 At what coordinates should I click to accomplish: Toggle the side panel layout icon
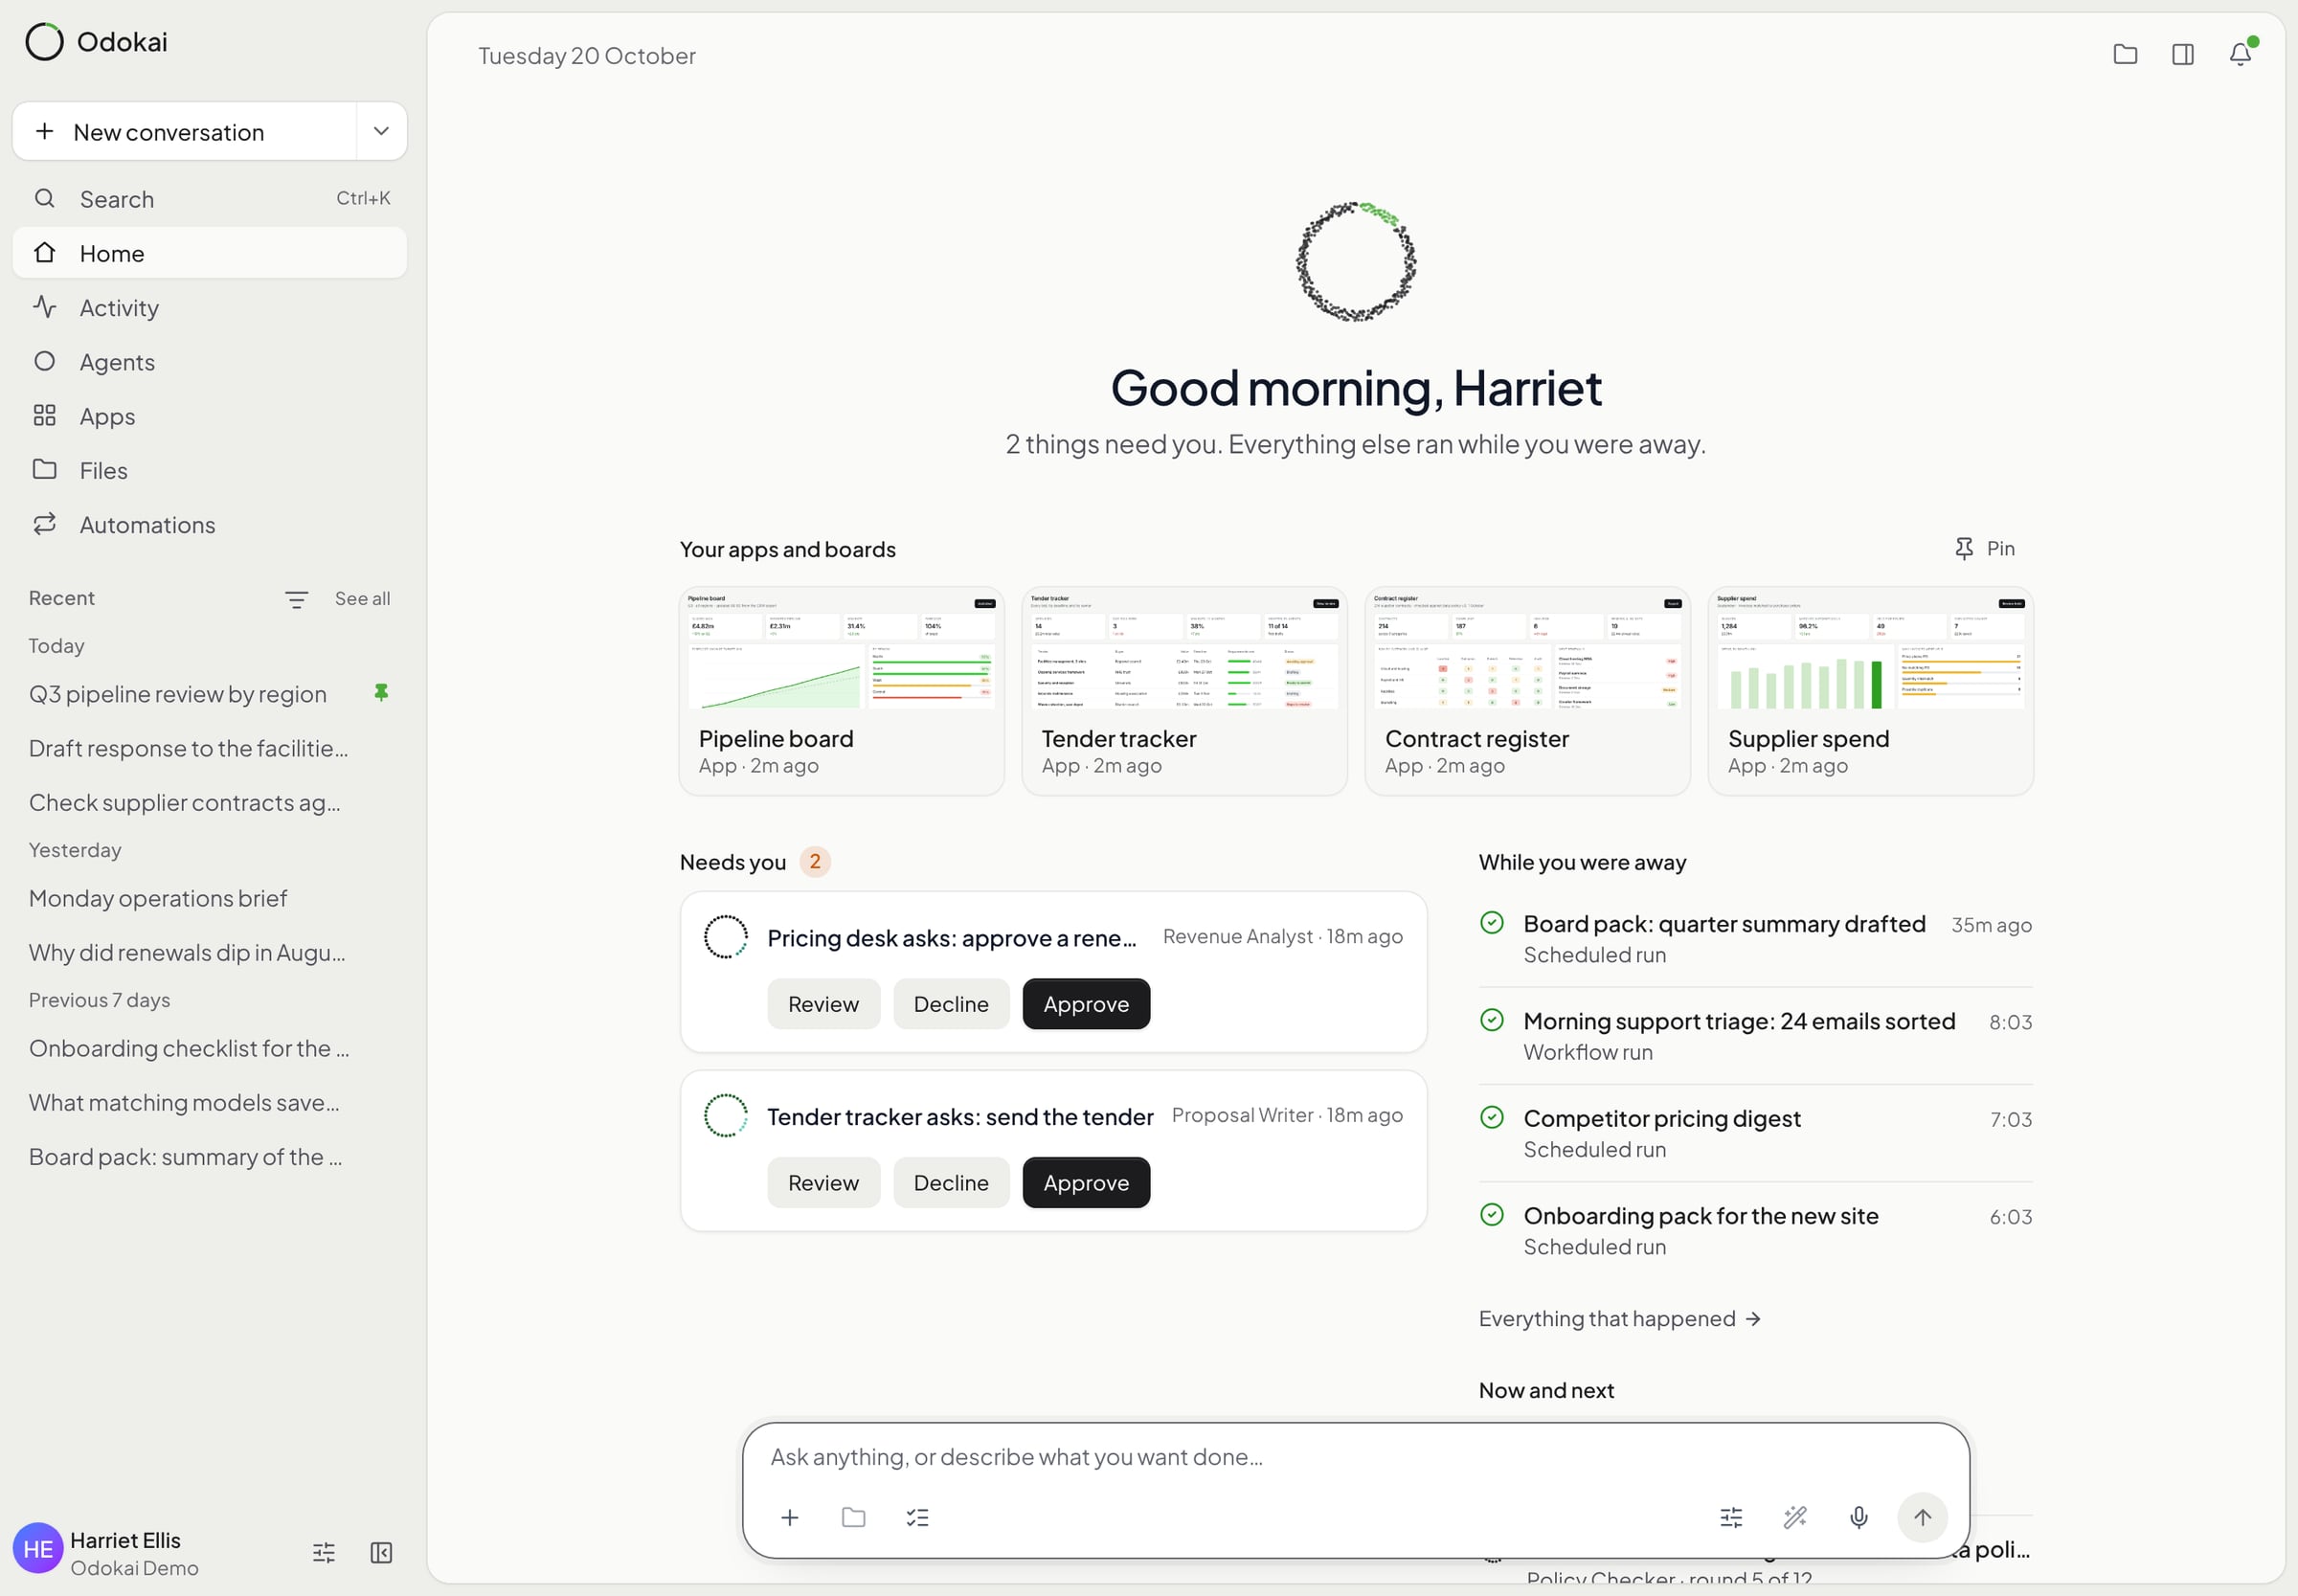click(2183, 54)
